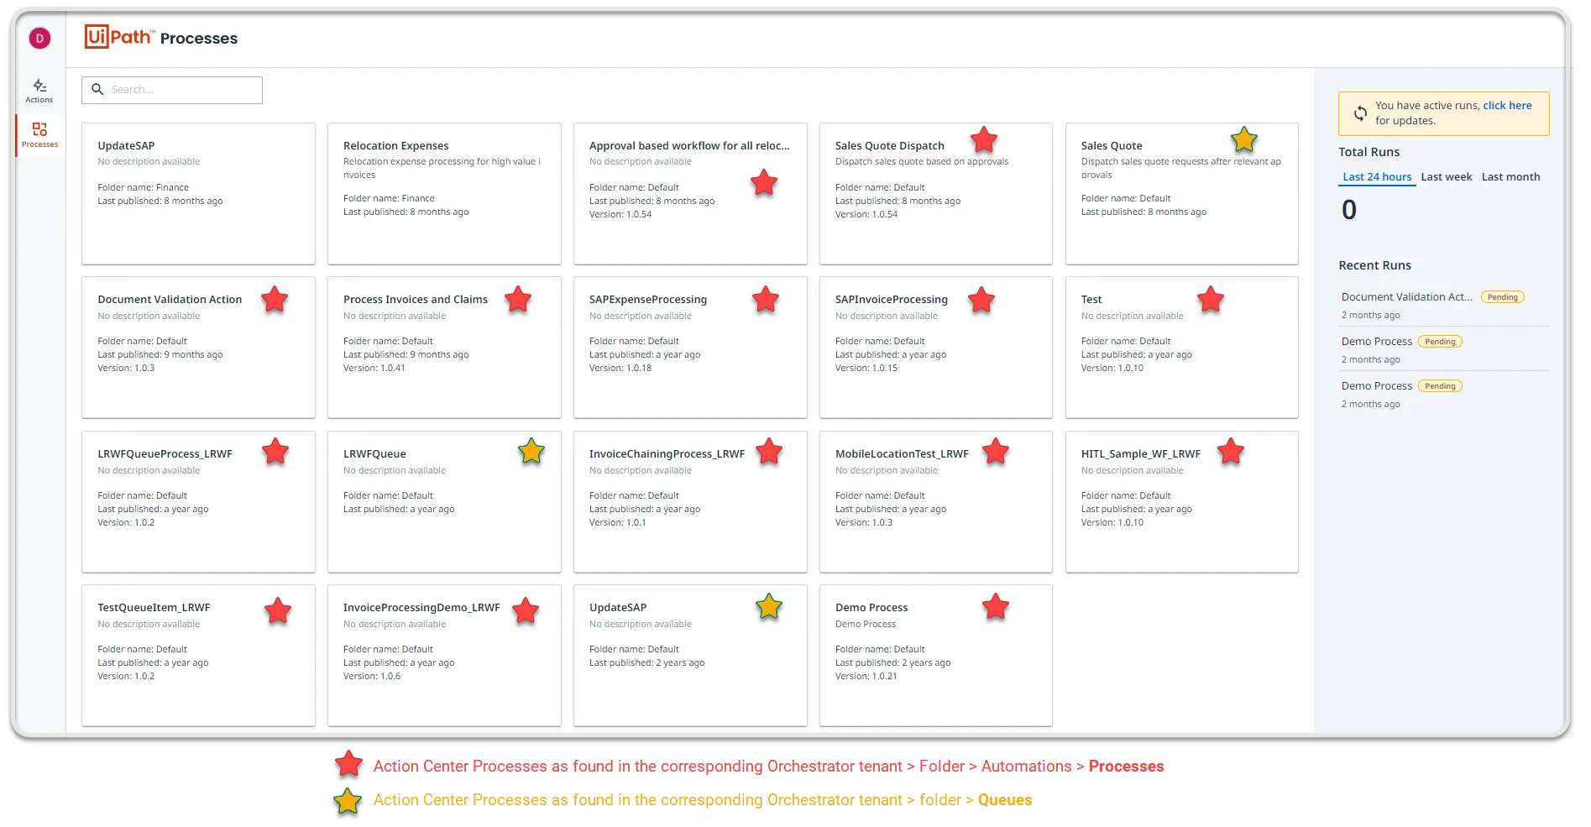Open the Sales Quote card published 8 months ago

click(x=1182, y=194)
